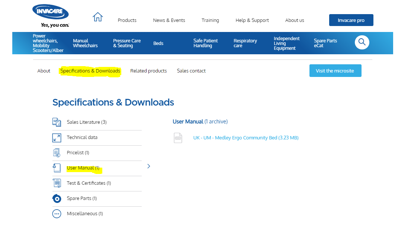Click the PDF file icon next to the manual

[178, 138]
